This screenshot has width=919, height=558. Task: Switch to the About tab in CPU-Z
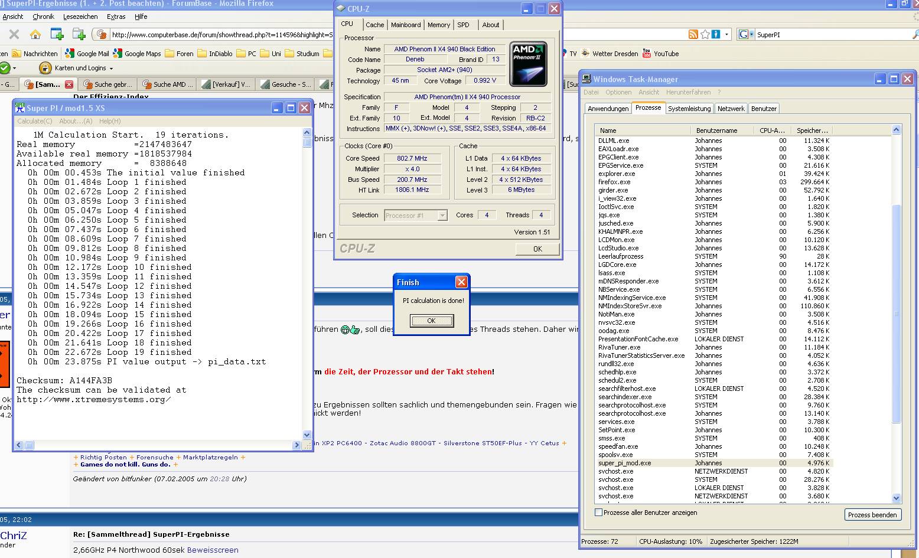[x=491, y=25]
